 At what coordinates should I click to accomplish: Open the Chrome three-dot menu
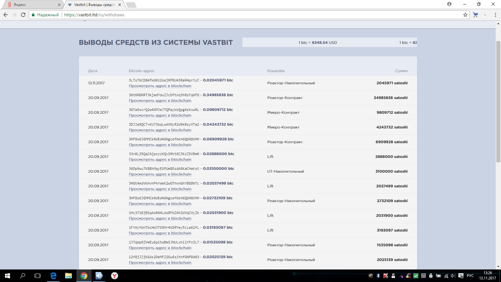(x=495, y=15)
